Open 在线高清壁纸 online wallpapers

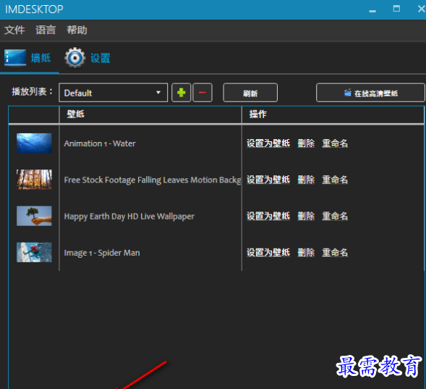click(x=370, y=93)
